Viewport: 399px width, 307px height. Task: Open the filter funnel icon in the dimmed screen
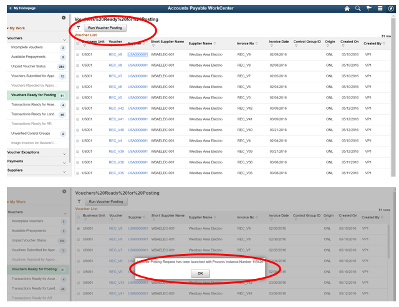tap(79, 202)
